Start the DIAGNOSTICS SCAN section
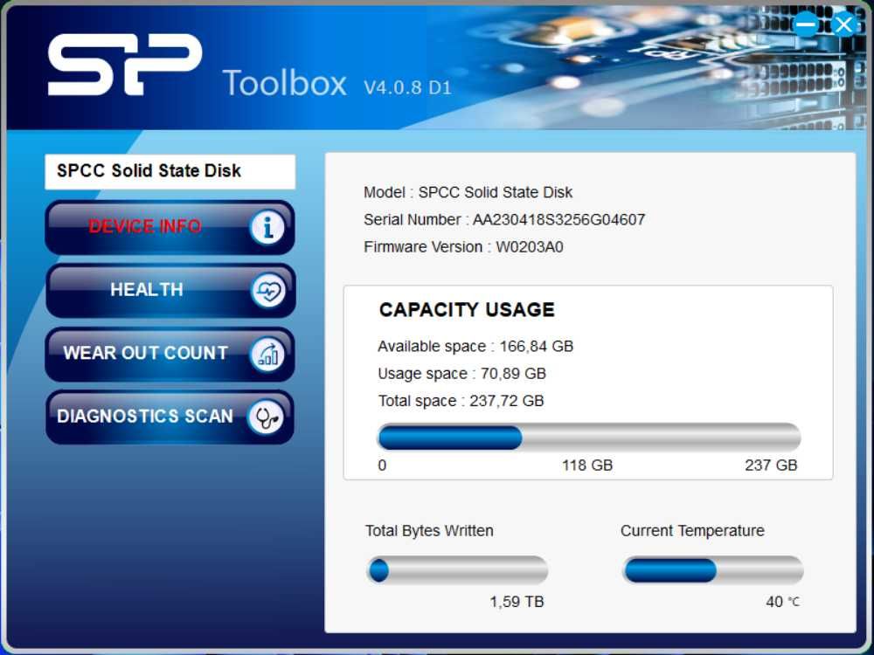This screenshot has height=655, width=874. (170, 417)
